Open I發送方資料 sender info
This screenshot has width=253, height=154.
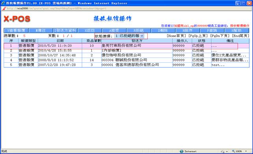pos(65,30)
